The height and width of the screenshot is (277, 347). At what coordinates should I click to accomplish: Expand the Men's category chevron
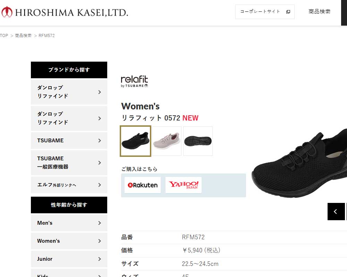pyautogui.click(x=100, y=223)
